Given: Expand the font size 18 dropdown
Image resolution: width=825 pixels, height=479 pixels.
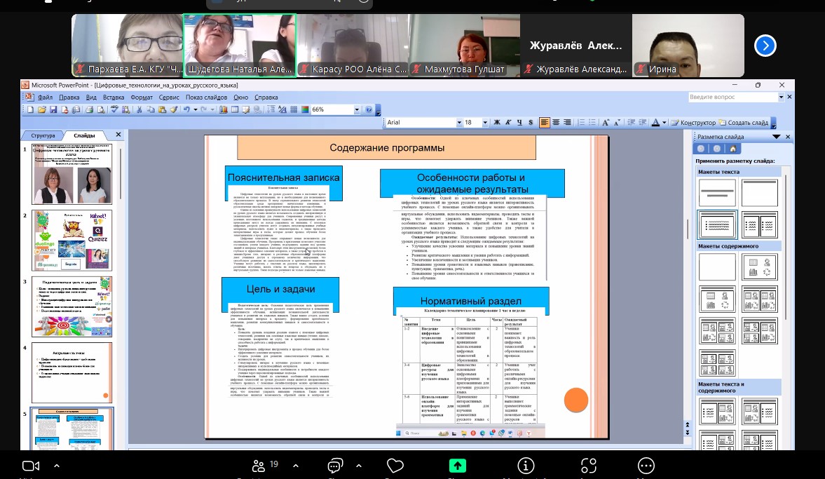Looking at the screenshot, I should coord(485,122).
